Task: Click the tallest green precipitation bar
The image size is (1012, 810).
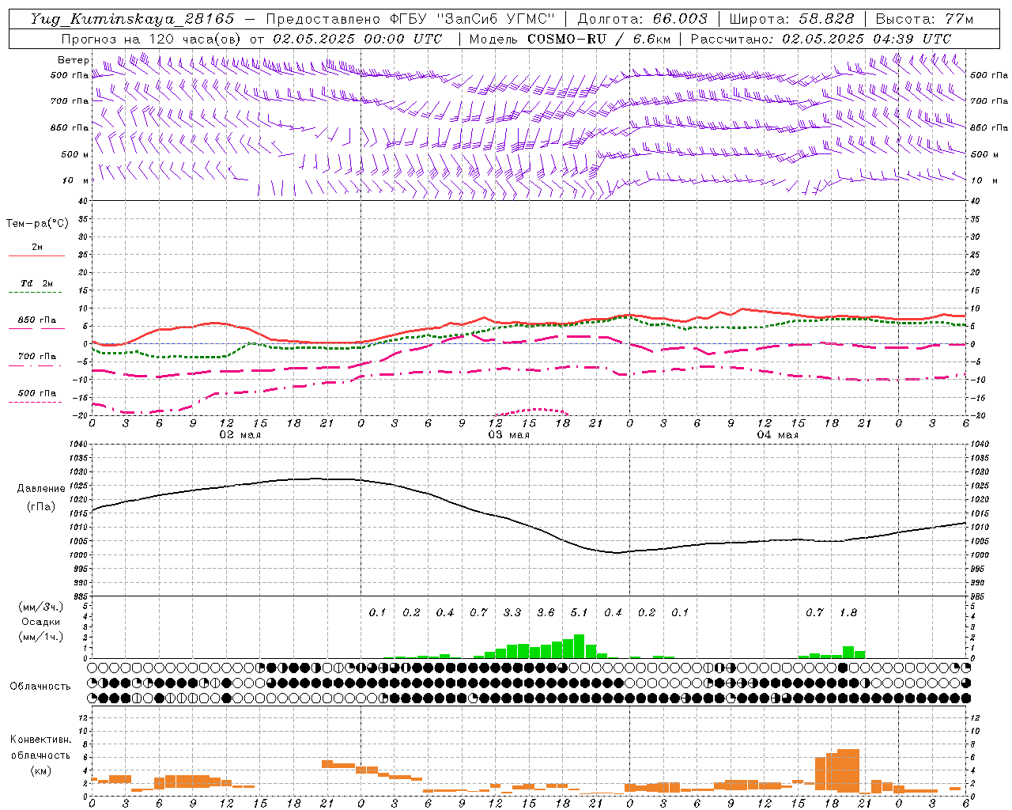Action: click(579, 646)
